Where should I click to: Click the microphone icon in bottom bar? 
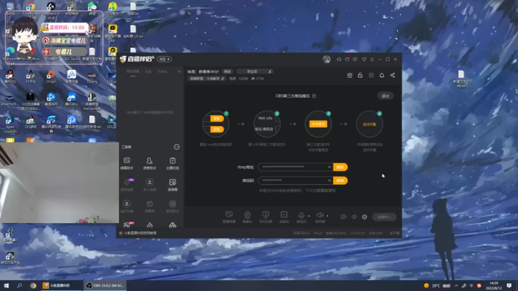pyautogui.click(x=301, y=215)
